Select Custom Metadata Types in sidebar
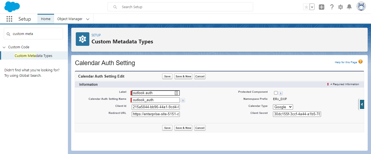Image resolution: width=371 pixels, height=154 pixels. [33, 56]
